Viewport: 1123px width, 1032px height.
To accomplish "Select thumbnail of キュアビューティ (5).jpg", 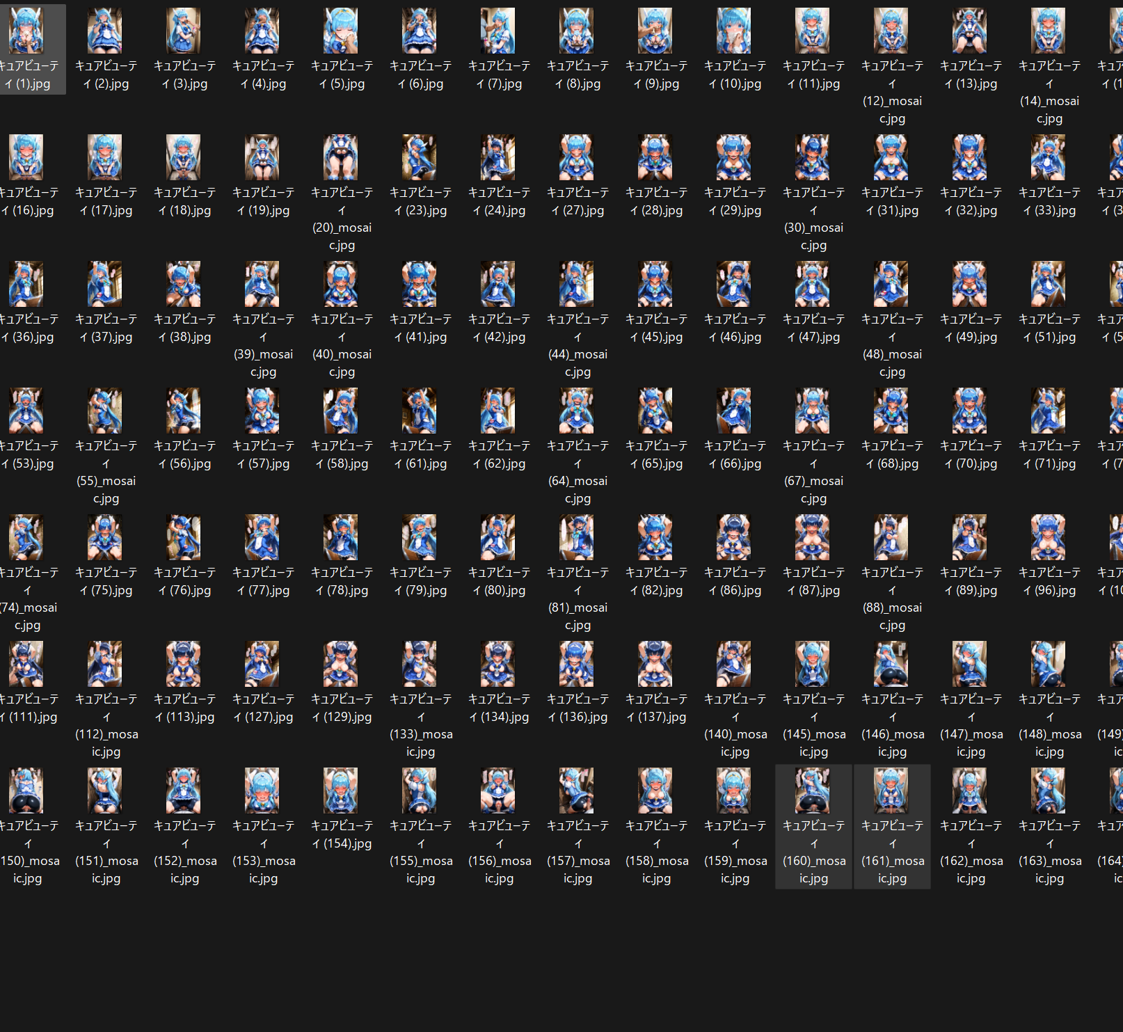I will [341, 31].
